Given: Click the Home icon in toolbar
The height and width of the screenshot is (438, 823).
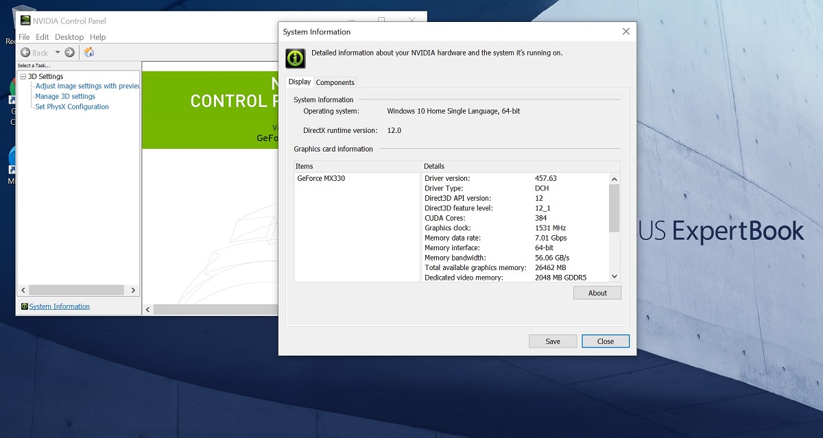Looking at the screenshot, I should (x=89, y=53).
